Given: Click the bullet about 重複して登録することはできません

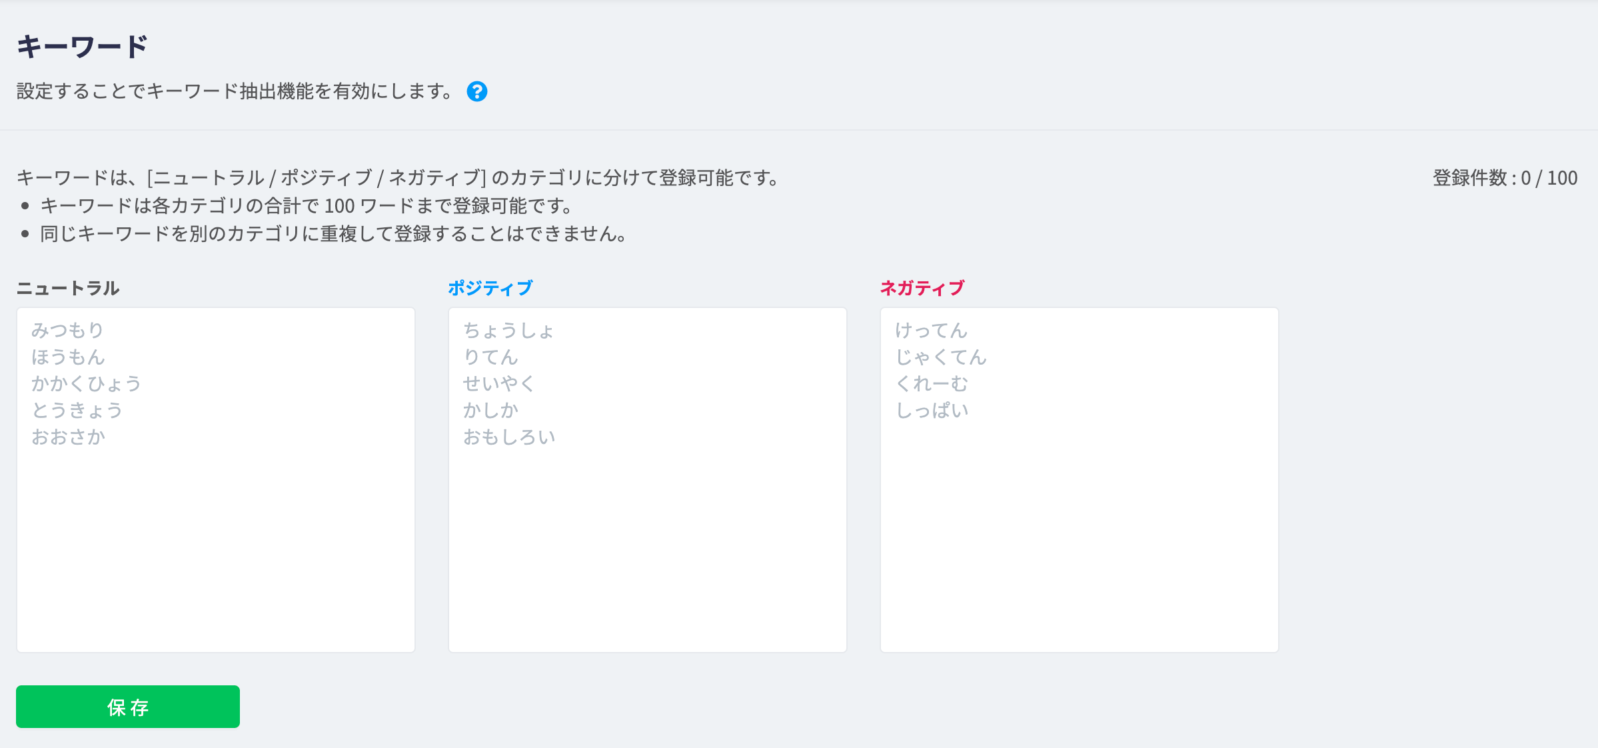Looking at the screenshot, I should coord(334,234).
